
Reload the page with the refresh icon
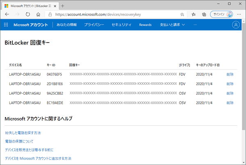(28, 14)
